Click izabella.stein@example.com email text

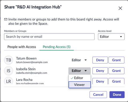31,73
